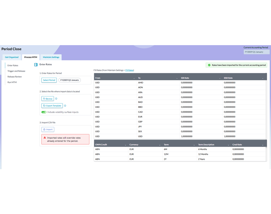Switch to the Get Organized tab
The image size is (271, 214).
[x=12, y=57]
